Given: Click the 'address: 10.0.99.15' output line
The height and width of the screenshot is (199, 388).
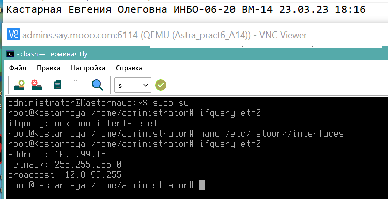Looking at the screenshot, I should point(57,154).
